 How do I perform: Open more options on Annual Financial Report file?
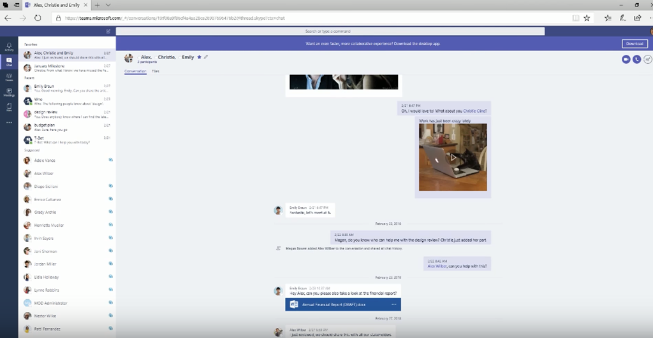coord(394,305)
